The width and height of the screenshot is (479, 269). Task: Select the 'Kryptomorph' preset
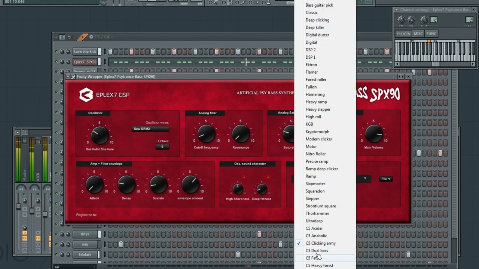[x=325, y=132]
